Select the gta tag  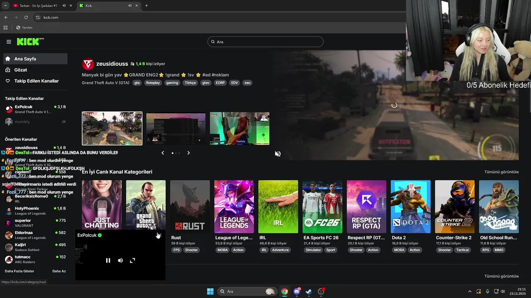click(x=137, y=83)
